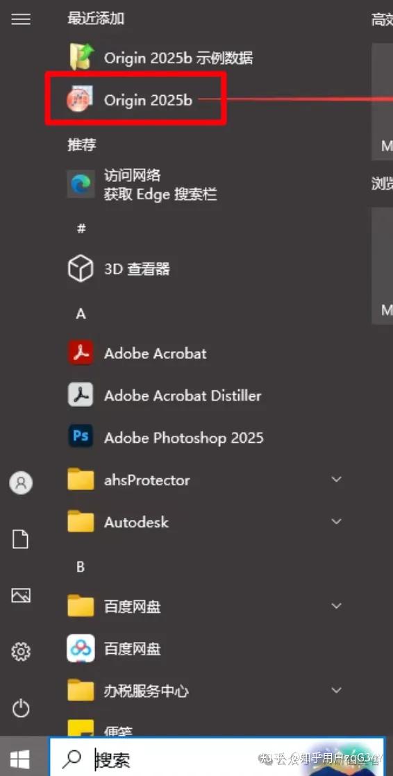Screen dimensions: 393x776
Task: Open the 3D Viewer app icon
Action: click(x=81, y=269)
